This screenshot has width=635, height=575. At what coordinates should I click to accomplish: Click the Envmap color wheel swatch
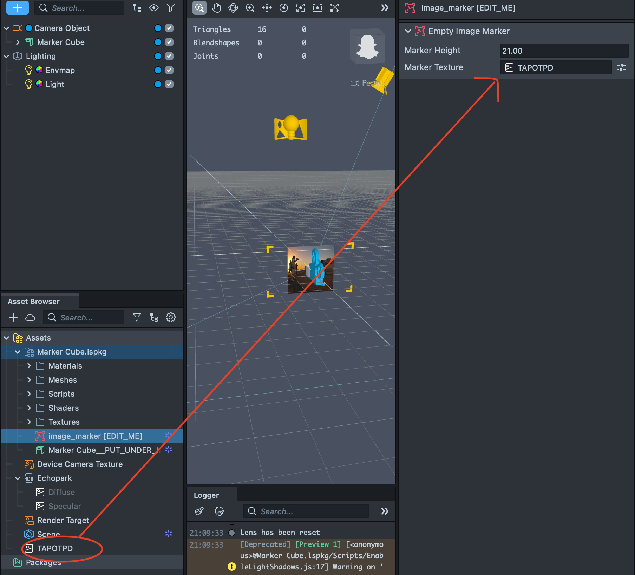39,70
